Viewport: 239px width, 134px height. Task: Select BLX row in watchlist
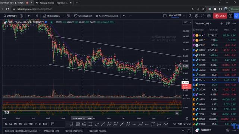pos(216,35)
